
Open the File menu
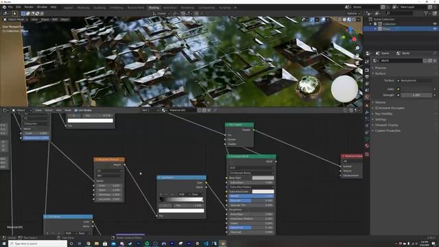(10, 7)
